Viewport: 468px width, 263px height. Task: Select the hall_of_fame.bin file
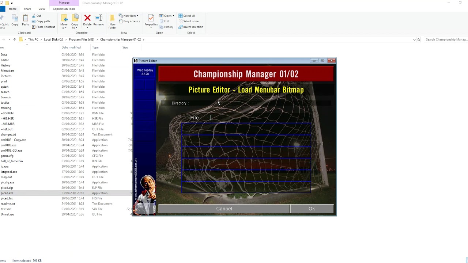(12, 161)
